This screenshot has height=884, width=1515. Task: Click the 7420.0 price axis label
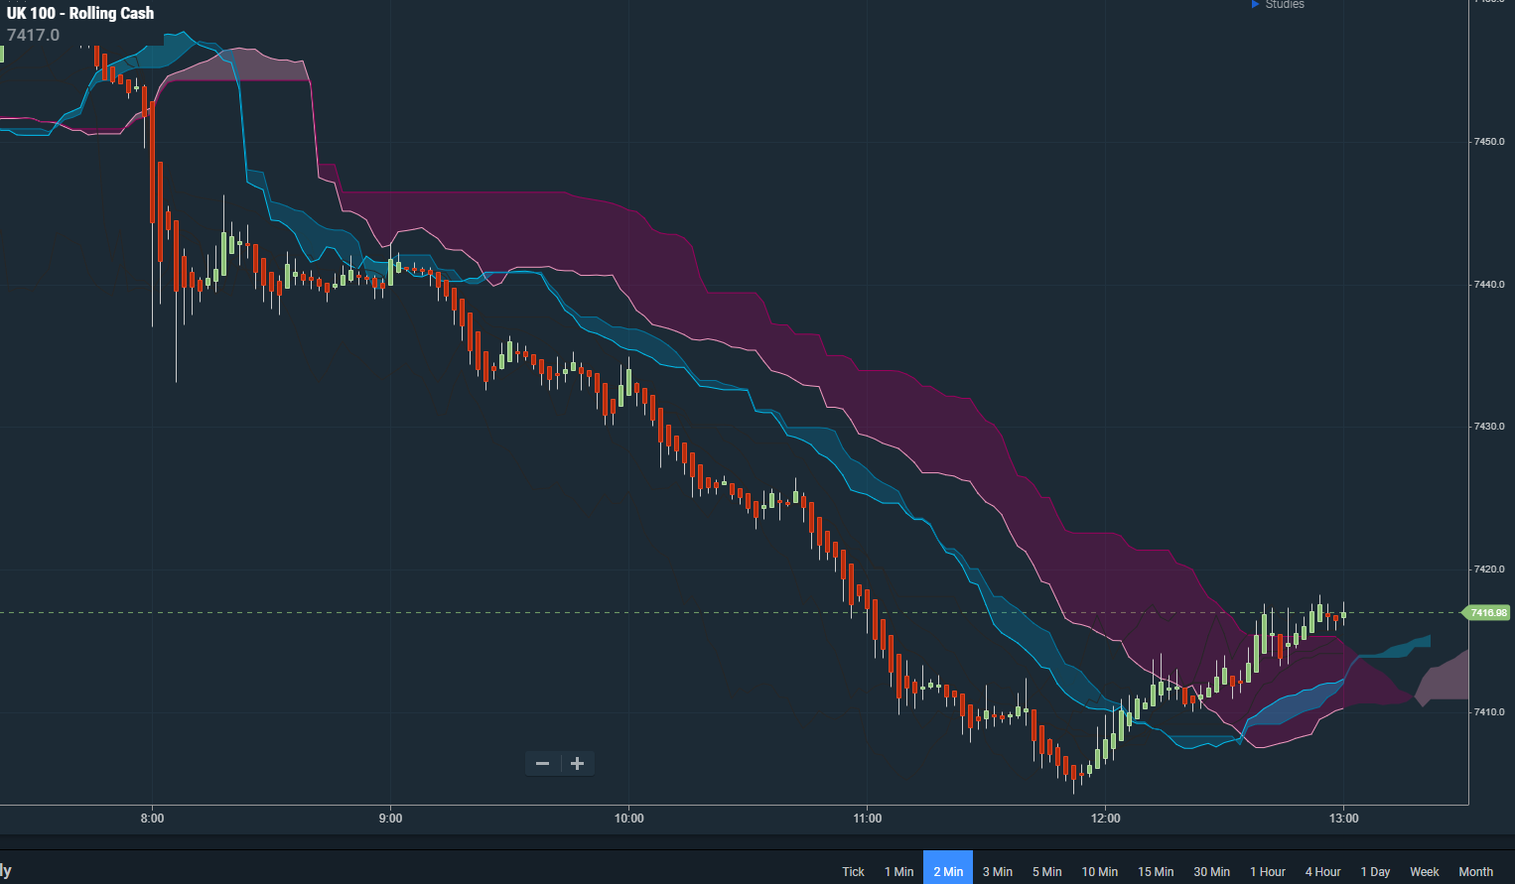[1488, 569]
